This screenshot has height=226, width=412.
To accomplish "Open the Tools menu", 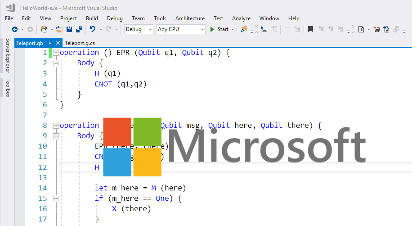I will tap(160, 18).
